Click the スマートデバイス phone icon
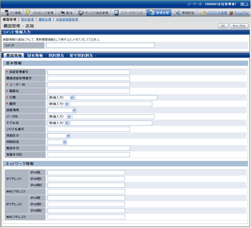Image resolution: width=251 pixels, height=228 pixels. tap(117, 13)
